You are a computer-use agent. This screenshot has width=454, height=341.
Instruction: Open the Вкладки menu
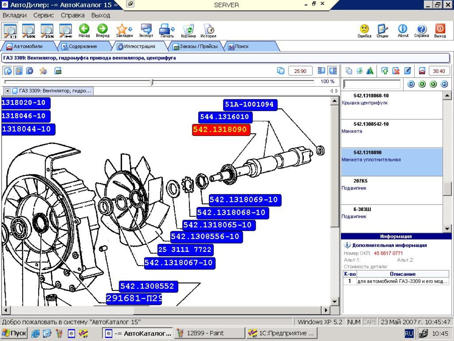[15, 15]
